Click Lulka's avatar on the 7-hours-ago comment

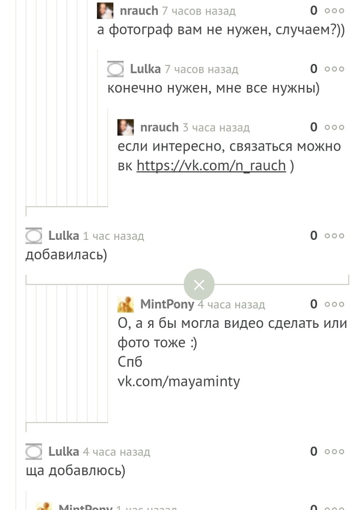tap(116, 69)
